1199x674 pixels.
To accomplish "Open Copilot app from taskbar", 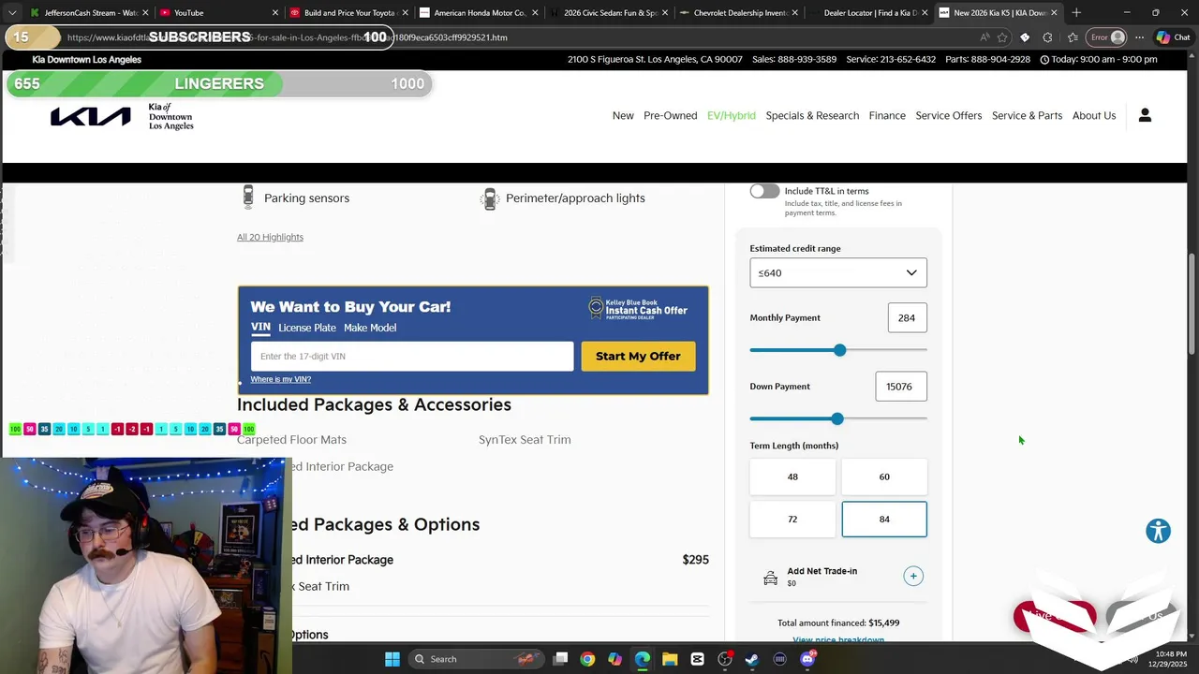I will (614, 659).
